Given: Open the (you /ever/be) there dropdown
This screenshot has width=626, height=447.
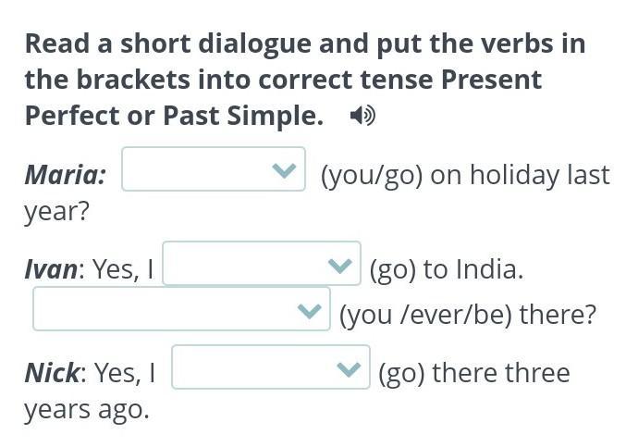Looking at the screenshot, I should coord(181,309).
